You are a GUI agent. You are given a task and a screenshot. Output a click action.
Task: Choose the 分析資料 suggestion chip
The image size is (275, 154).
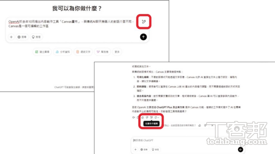[63, 52]
